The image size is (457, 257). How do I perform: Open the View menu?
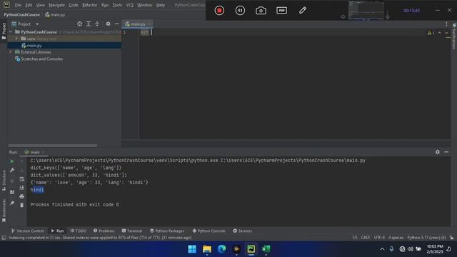tap(40, 5)
